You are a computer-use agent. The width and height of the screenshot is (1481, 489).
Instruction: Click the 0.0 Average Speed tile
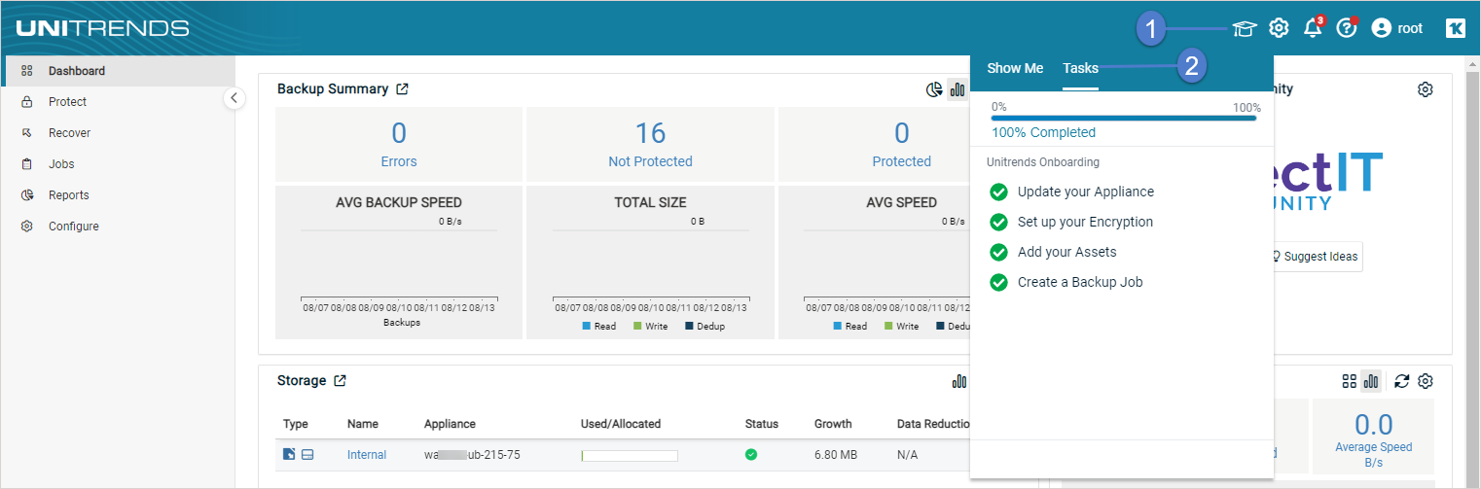[1373, 435]
